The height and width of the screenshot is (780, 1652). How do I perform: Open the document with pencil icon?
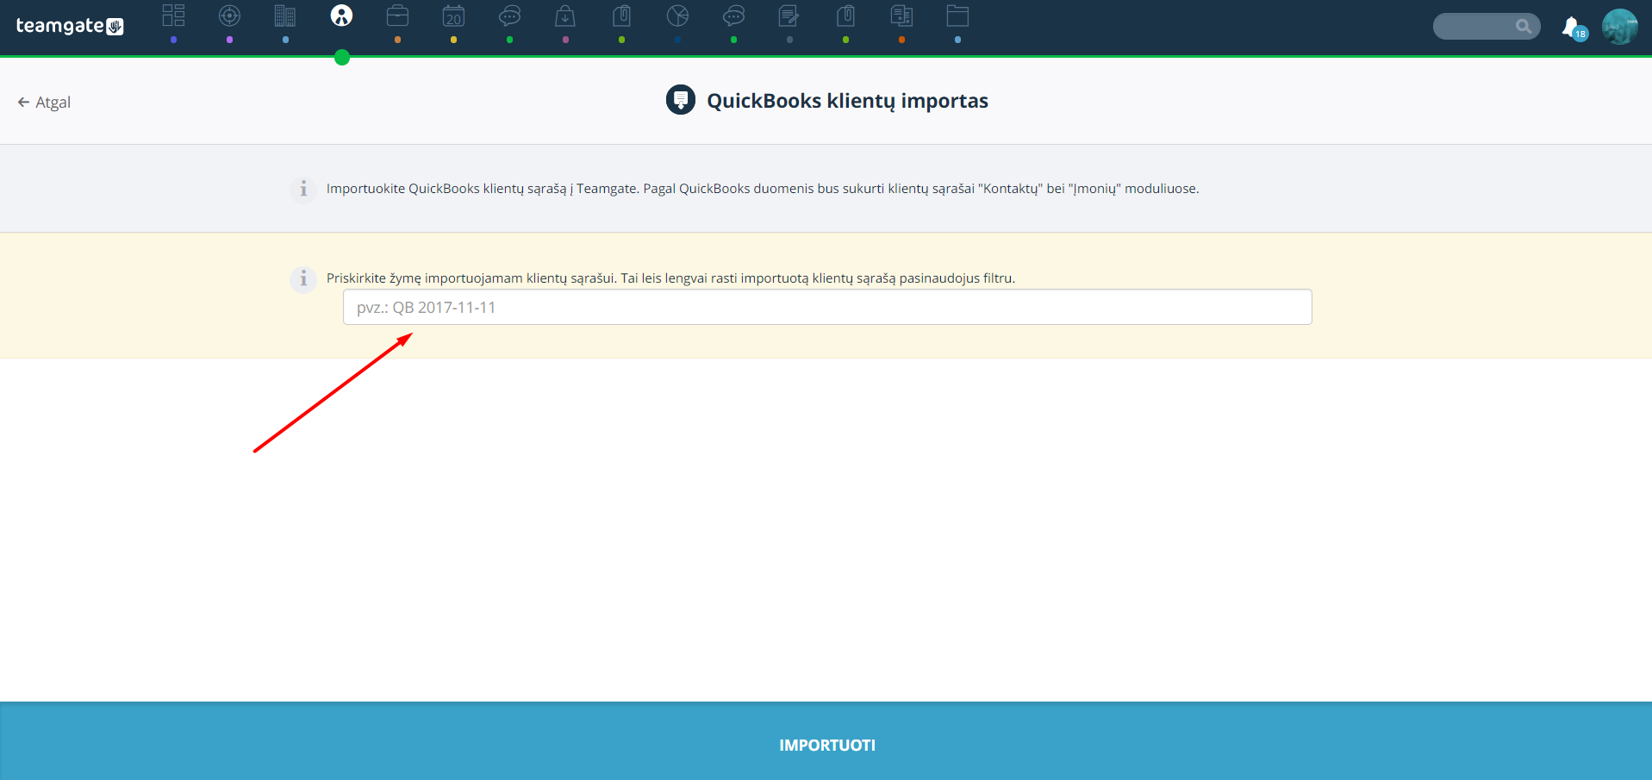pos(789,16)
